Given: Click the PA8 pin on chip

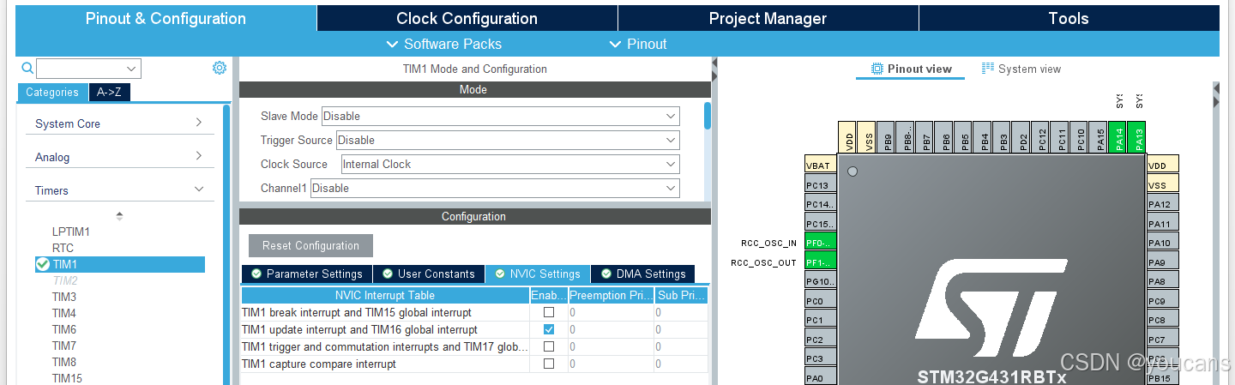Looking at the screenshot, I should pos(1163,281).
